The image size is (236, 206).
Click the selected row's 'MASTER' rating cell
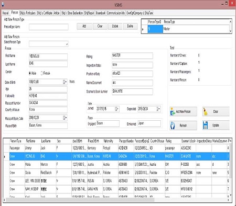click(173, 156)
